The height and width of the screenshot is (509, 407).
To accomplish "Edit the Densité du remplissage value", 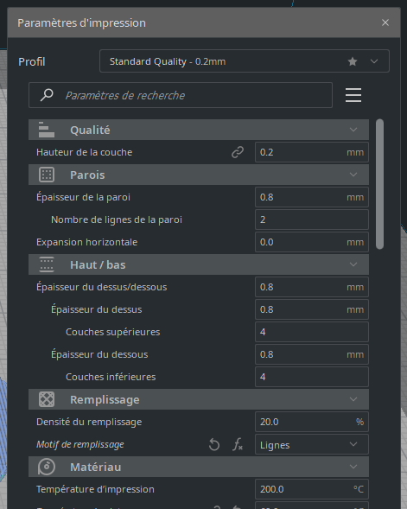I will click(x=312, y=422).
